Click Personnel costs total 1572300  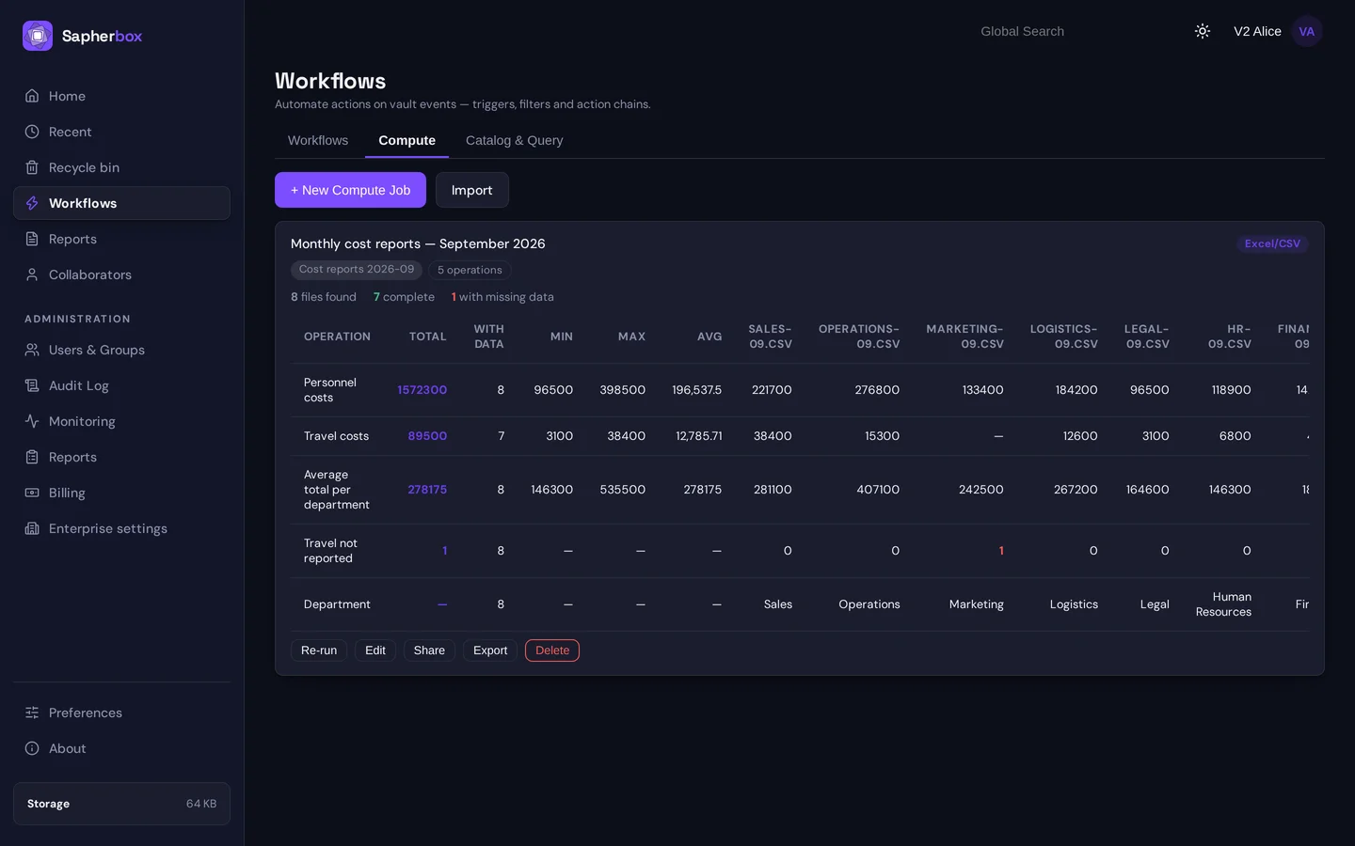click(x=422, y=390)
